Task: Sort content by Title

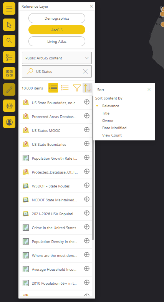Action: [106, 113]
